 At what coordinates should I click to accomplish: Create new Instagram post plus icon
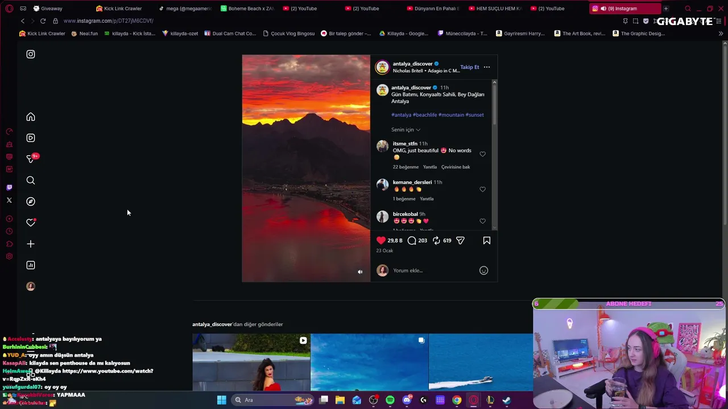(x=31, y=244)
